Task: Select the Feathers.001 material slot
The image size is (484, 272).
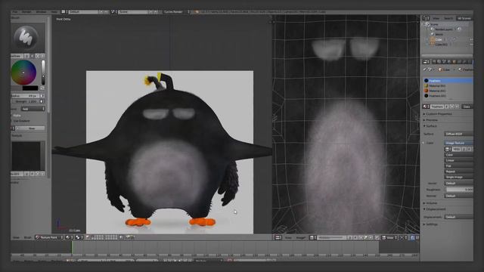Action: click(448, 96)
